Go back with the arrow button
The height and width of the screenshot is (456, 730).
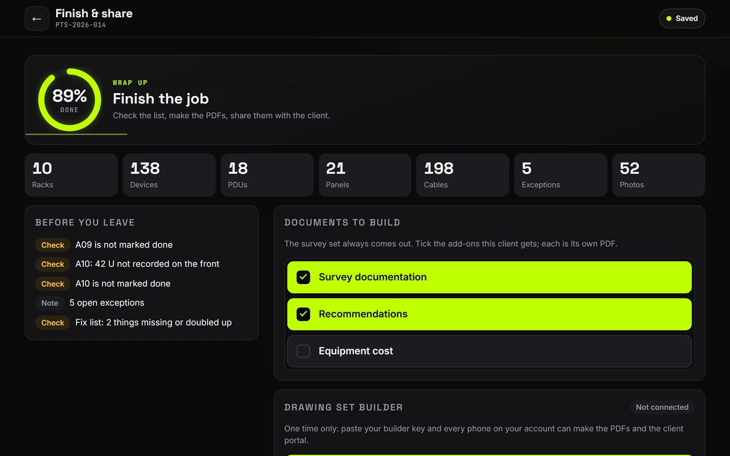(37, 18)
